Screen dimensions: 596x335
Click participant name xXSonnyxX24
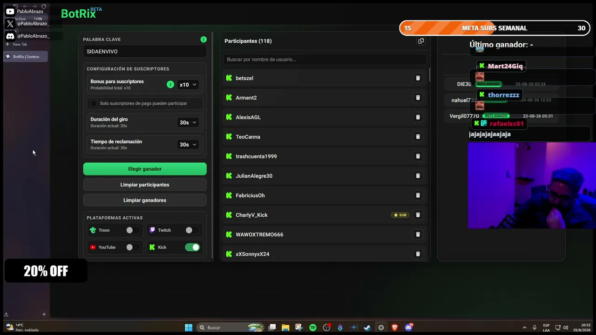(x=252, y=254)
